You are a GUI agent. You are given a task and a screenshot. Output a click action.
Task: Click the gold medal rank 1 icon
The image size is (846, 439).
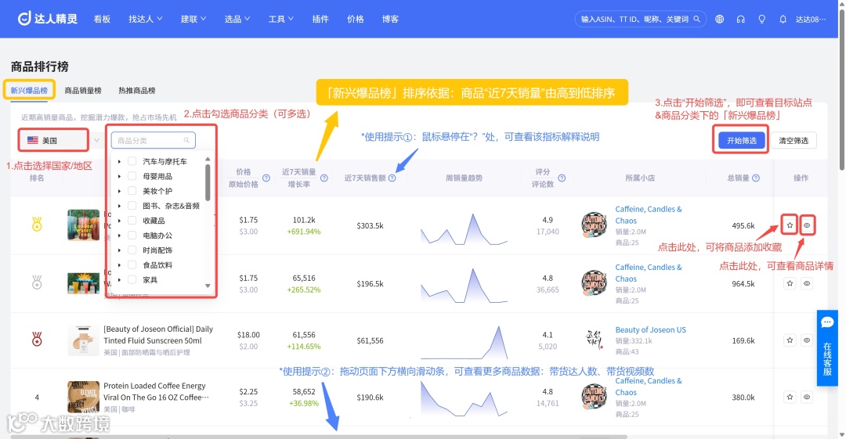pyautogui.click(x=37, y=224)
